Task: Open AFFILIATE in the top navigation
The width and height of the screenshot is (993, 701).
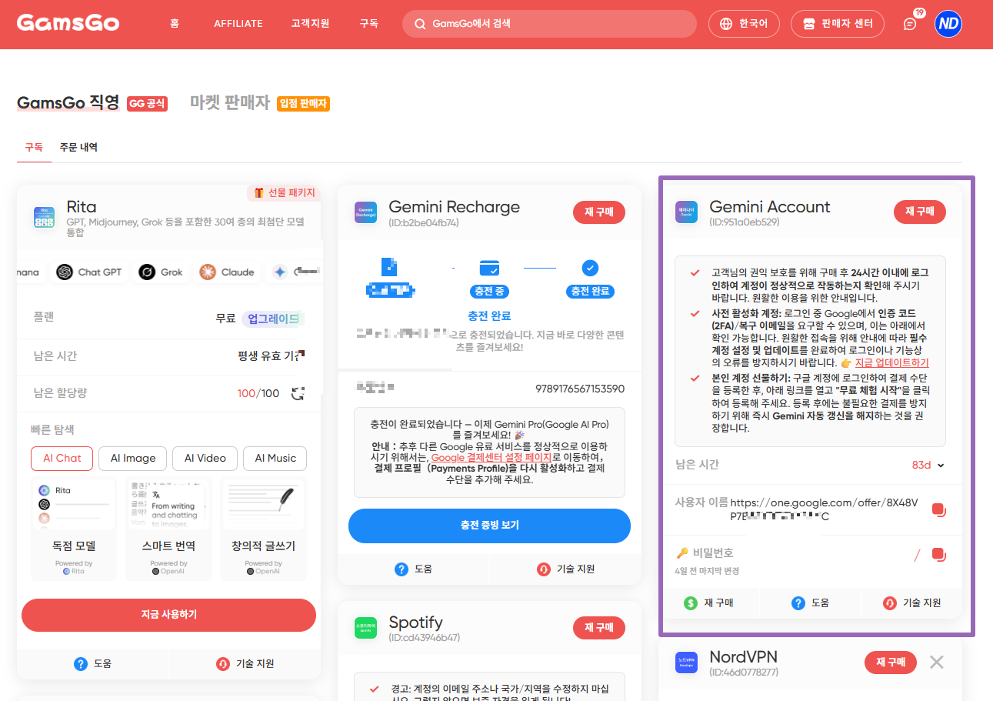Action: [x=238, y=24]
